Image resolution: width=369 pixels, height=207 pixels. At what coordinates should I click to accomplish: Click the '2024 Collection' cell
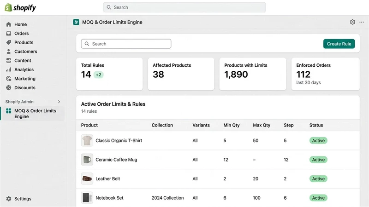[x=167, y=198]
